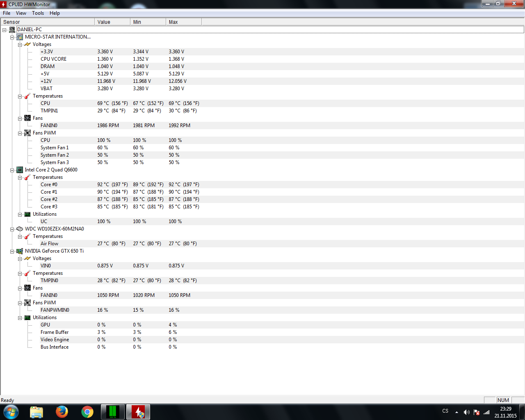Collapse Fans PWM under NVIDIA GeForce

tap(20, 303)
